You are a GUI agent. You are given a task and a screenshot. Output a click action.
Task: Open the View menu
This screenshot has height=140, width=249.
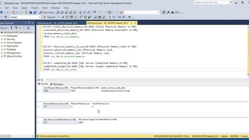[15, 8]
